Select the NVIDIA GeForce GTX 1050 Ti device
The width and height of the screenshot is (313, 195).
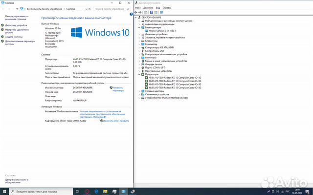162,31
